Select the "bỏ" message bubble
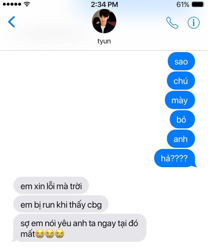Screen dimensions: 208x247 pyautogui.click(x=182, y=119)
